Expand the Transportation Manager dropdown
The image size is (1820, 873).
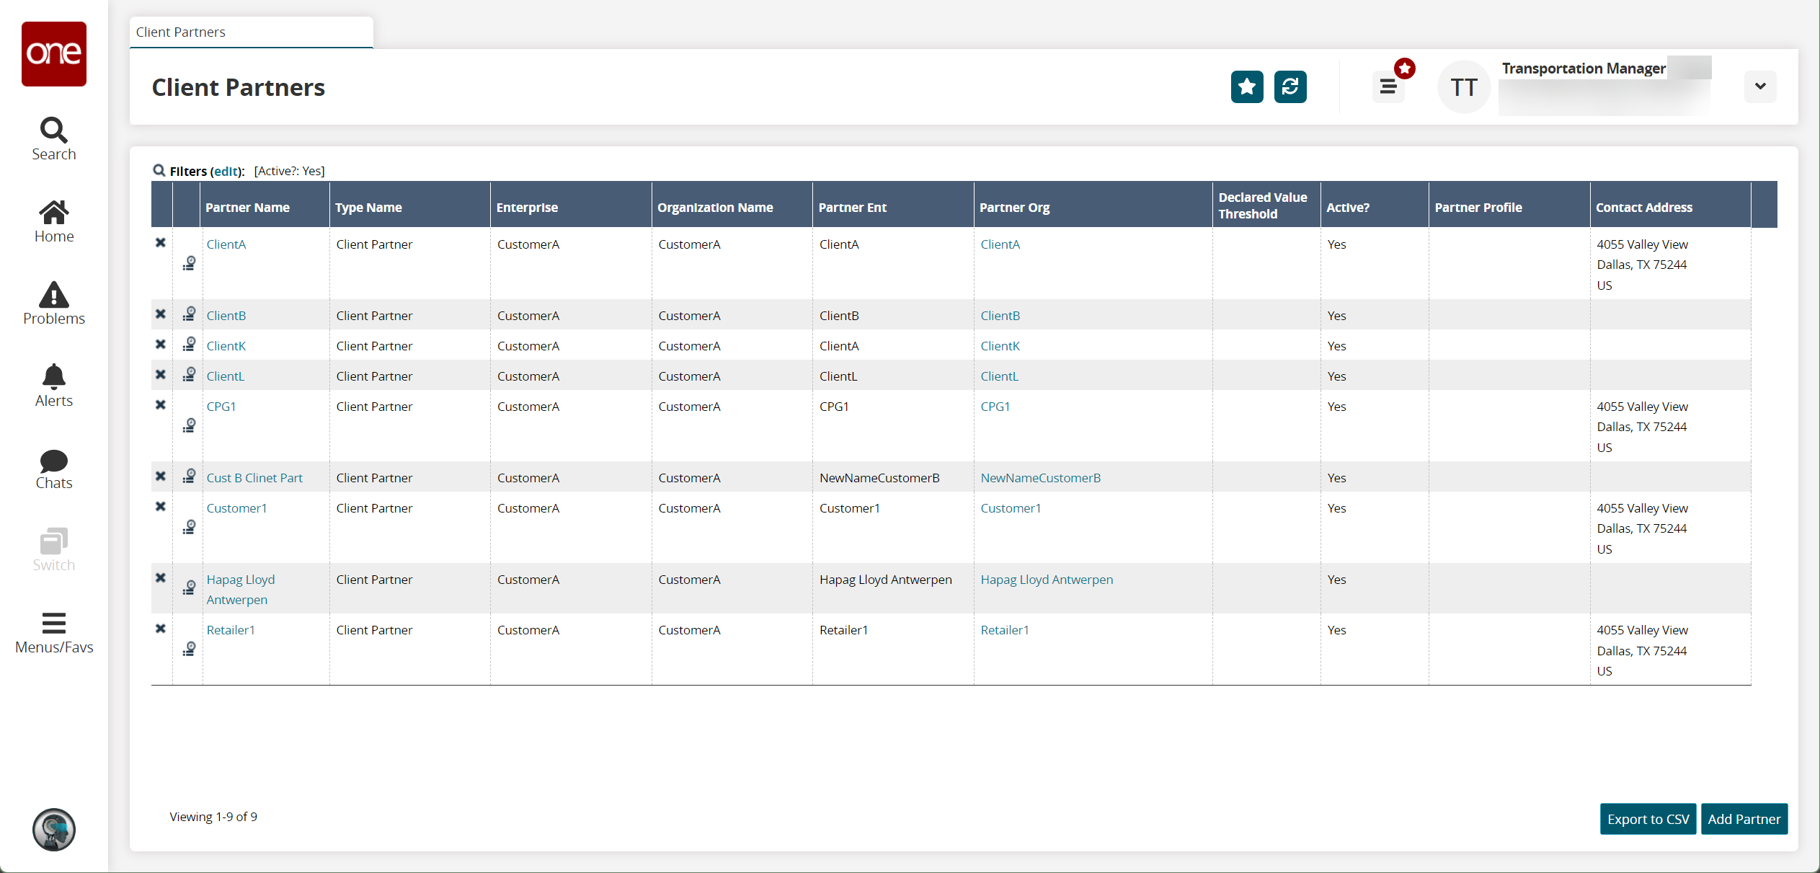click(1759, 87)
